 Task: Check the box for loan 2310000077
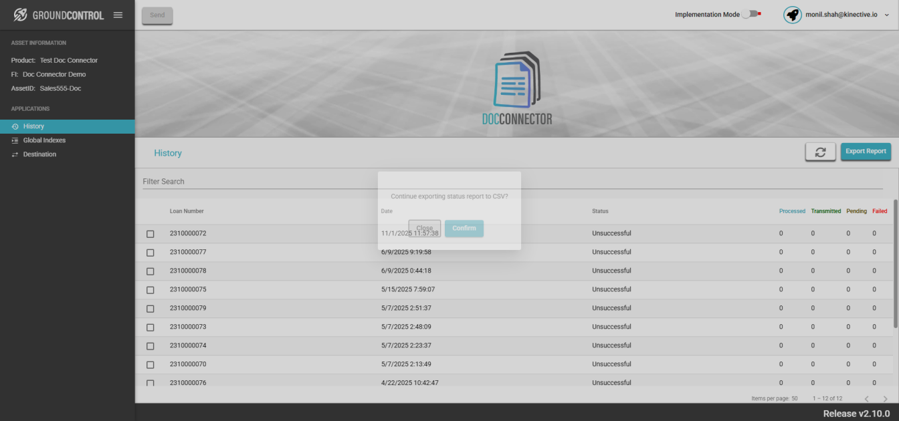coord(150,253)
